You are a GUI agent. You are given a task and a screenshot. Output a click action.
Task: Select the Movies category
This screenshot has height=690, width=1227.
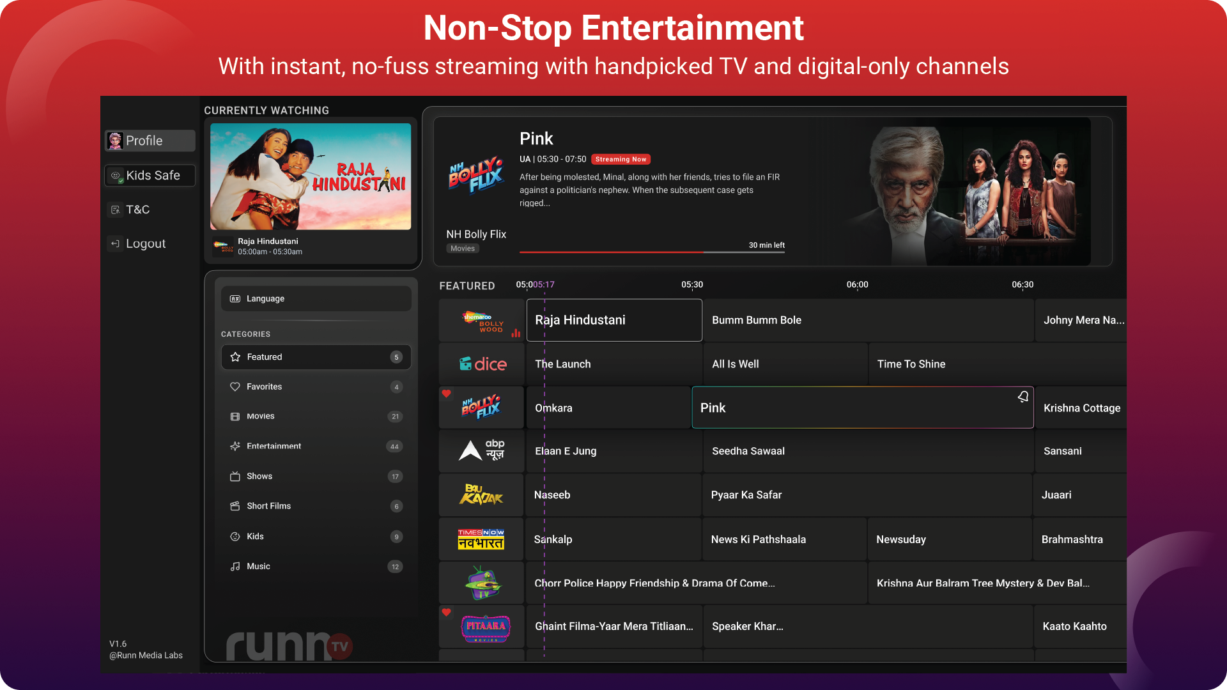pos(316,417)
